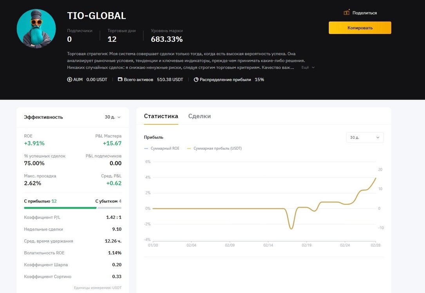Toggle the Суммарная прибыль (USDT) legend
425x293 pixels.
click(x=214, y=148)
